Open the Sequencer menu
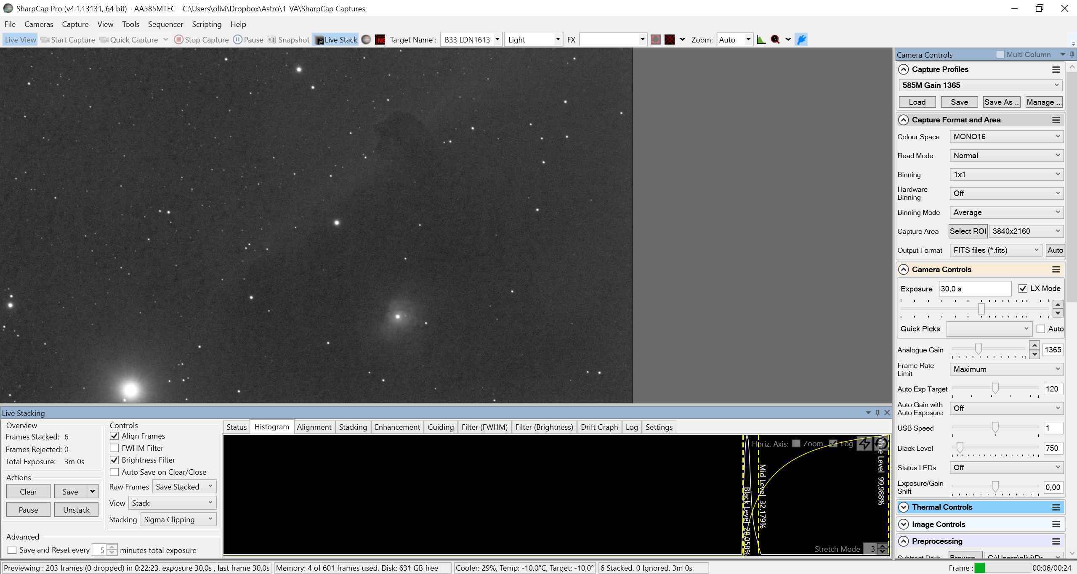Viewport: 1077px width, 574px height. (x=165, y=24)
